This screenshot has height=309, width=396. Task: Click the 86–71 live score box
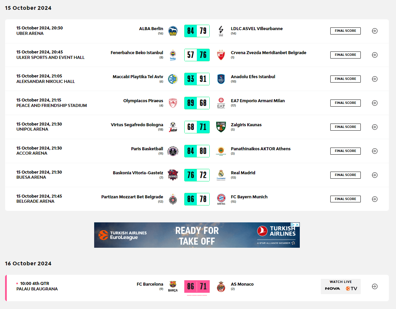point(197,286)
